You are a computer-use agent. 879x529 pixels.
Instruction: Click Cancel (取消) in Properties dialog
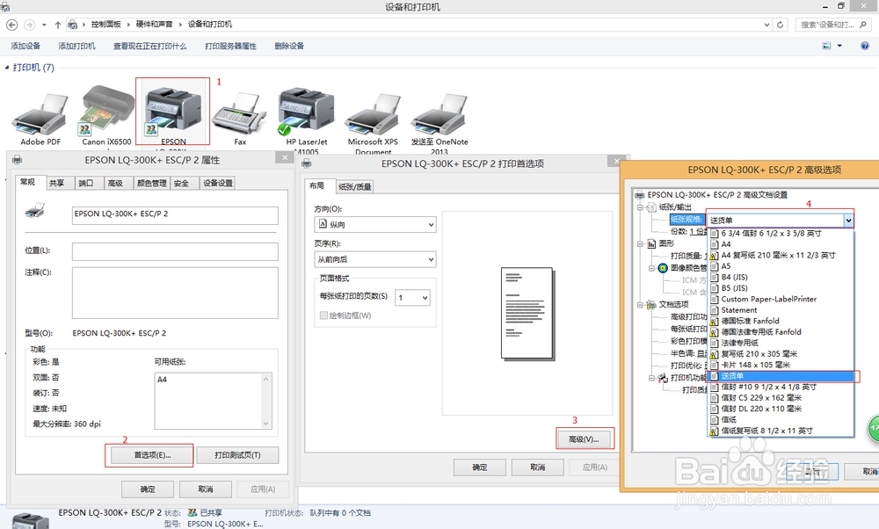pos(205,489)
